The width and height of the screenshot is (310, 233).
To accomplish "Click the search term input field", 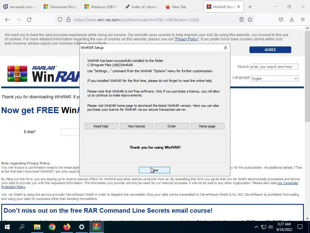I will pos(274,67).
